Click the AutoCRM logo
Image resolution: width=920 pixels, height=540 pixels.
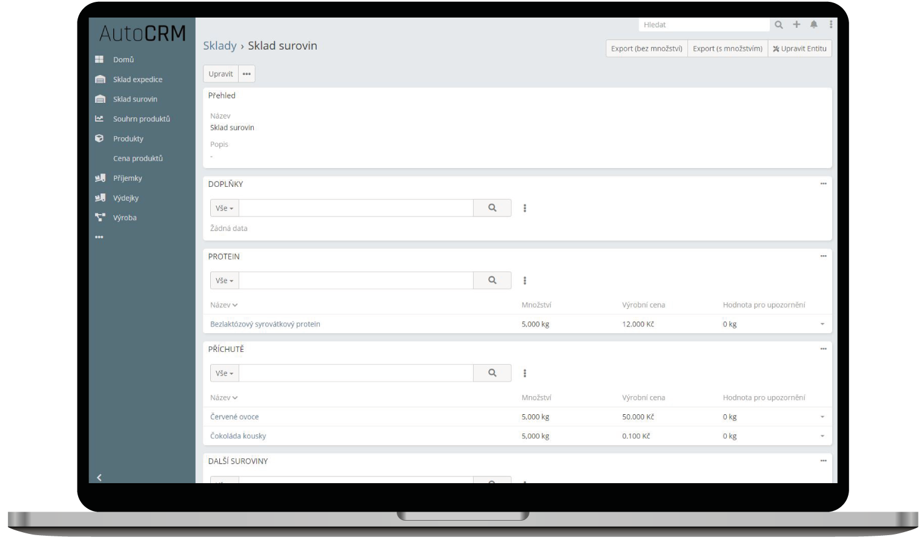point(142,33)
